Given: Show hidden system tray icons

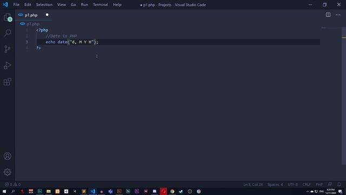Looking at the screenshot, I should click(308, 191).
